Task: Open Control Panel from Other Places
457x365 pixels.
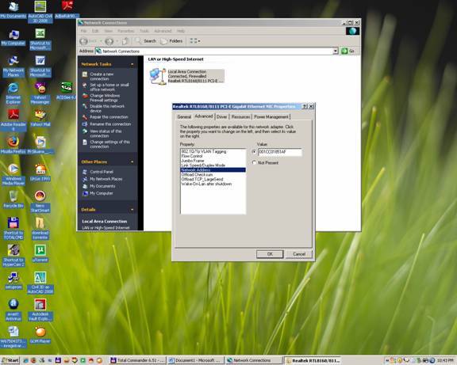Action: click(x=102, y=172)
